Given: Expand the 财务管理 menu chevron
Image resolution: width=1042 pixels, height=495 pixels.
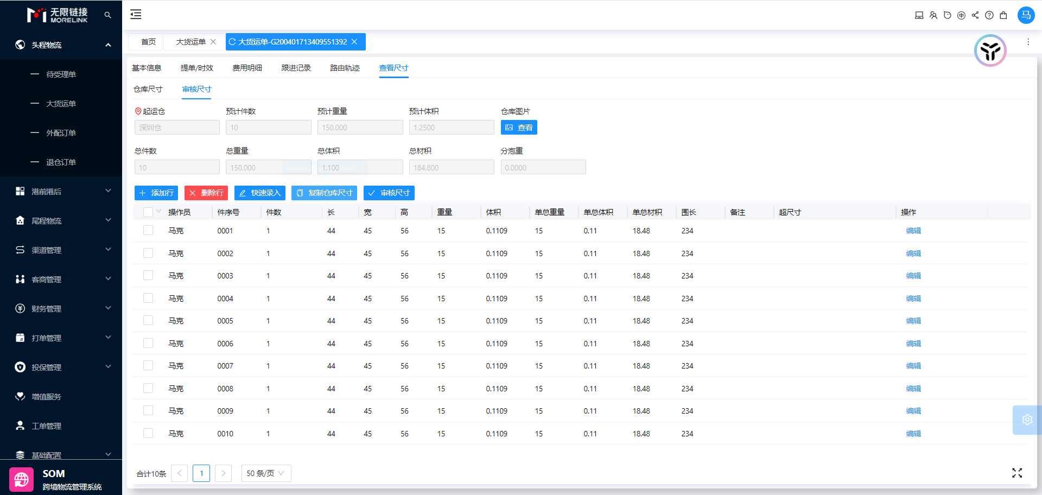Looking at the screenshot, I should [108, 308].
